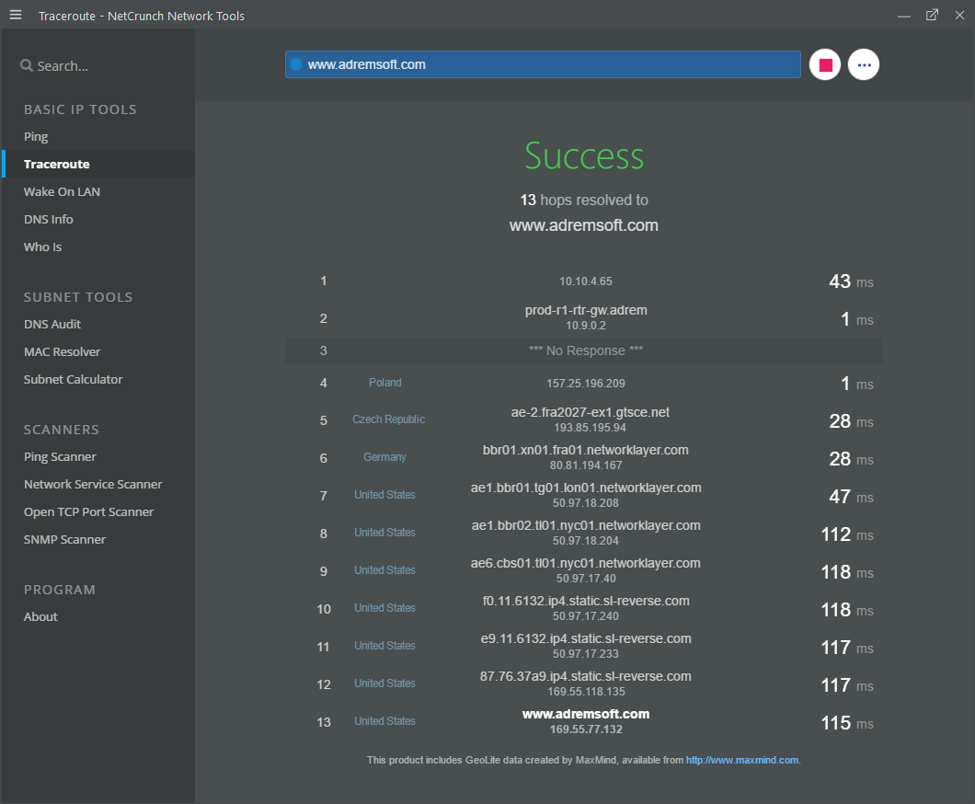Viewport: 975px width, 804px height.
Task: Open the About page
Action: click(x=40, y=616)
